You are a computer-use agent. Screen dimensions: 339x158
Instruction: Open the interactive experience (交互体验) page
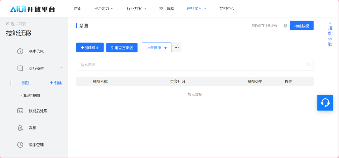(167, 9)
